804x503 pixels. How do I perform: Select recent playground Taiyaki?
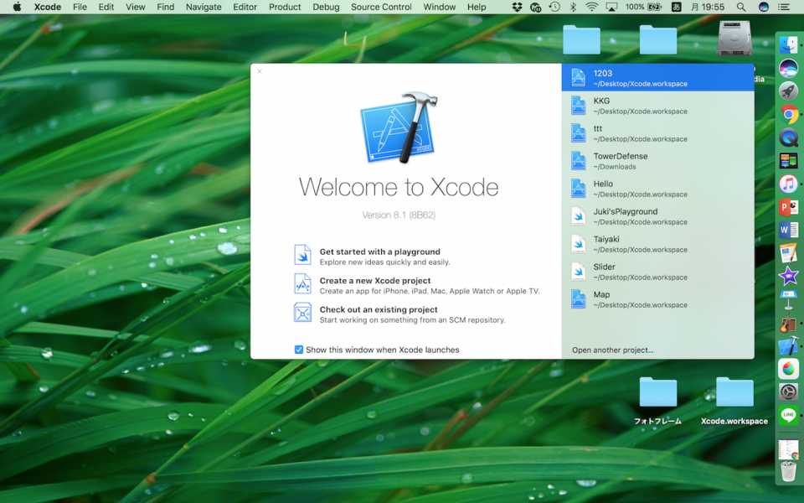tap(658, 244)
